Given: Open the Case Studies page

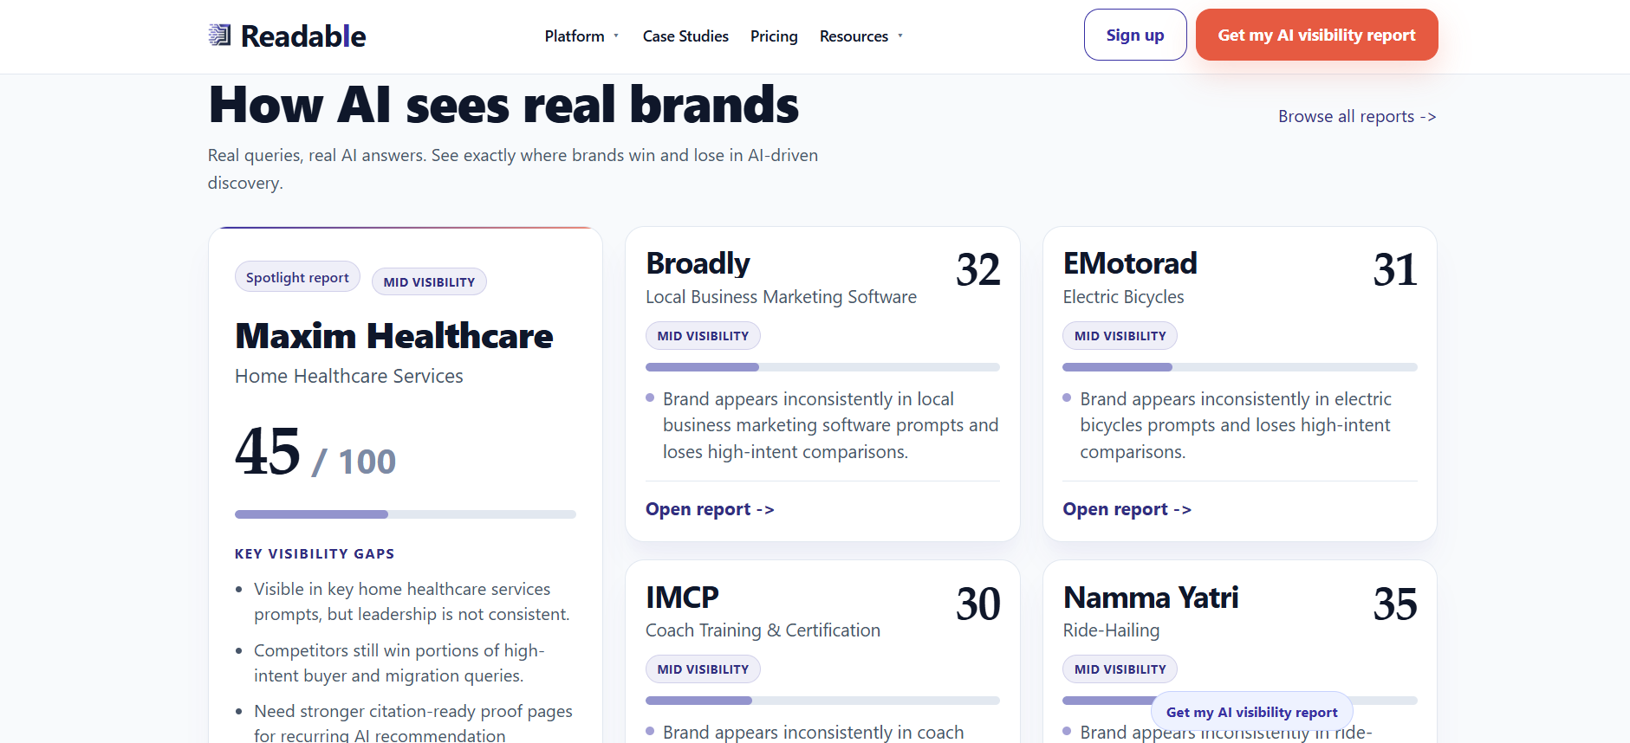Looking at the screenshot, I should click(x=685, y=36).
